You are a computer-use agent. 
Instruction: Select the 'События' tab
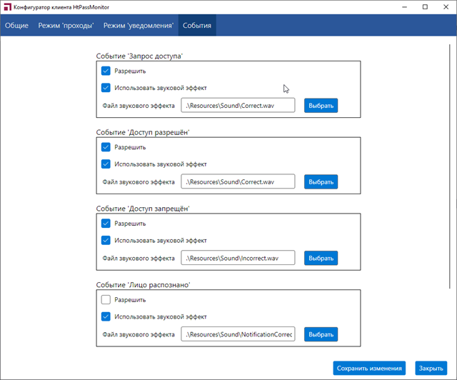click(197, 26)
